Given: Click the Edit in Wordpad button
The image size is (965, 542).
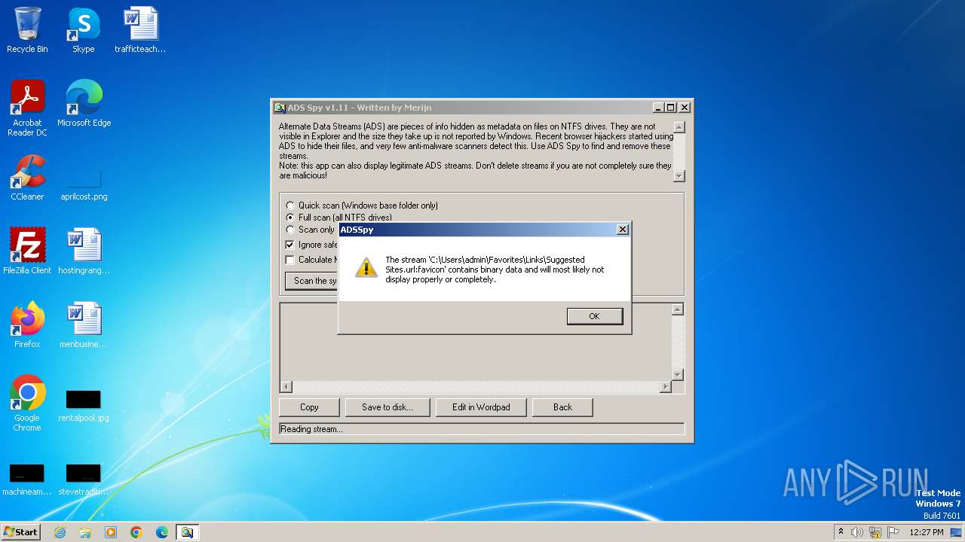Looking at the screenshot, I should [481, 407].
